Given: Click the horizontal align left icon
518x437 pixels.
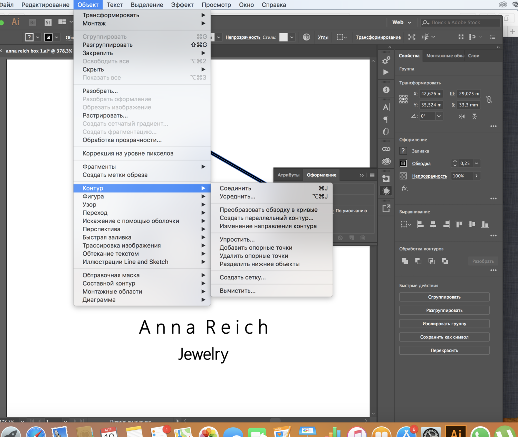Looking at the screenshot, I should [x=420, y=224].
